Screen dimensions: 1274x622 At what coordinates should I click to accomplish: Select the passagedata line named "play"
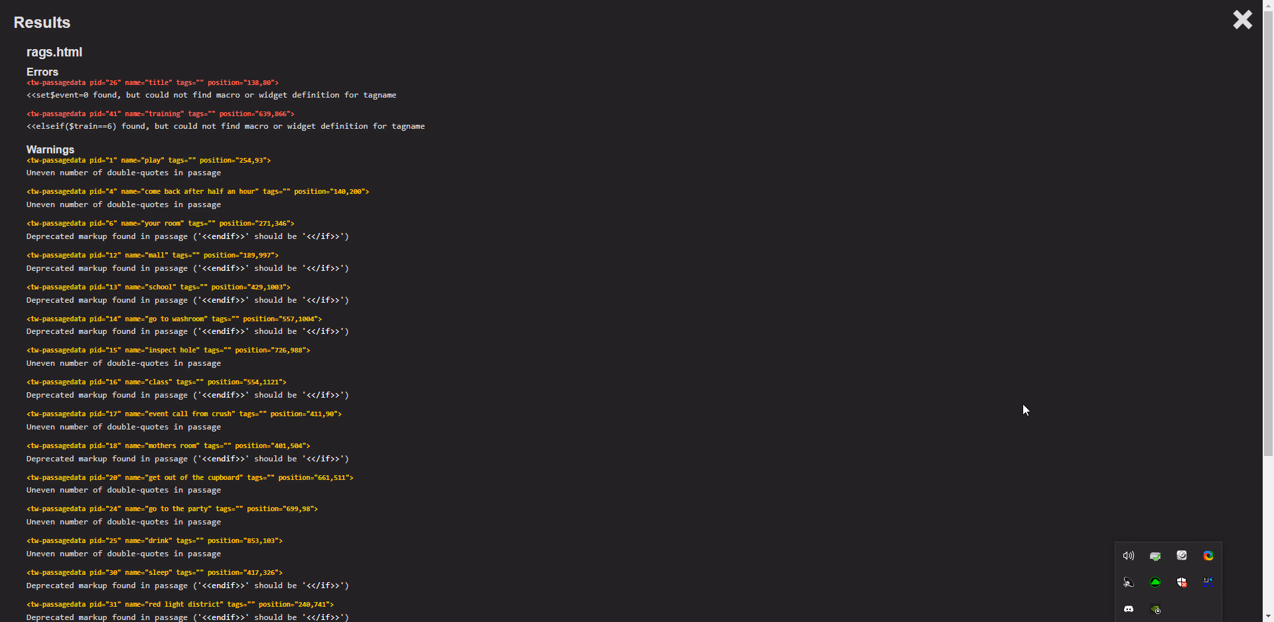pyautogui.click(x=149, y=160)
